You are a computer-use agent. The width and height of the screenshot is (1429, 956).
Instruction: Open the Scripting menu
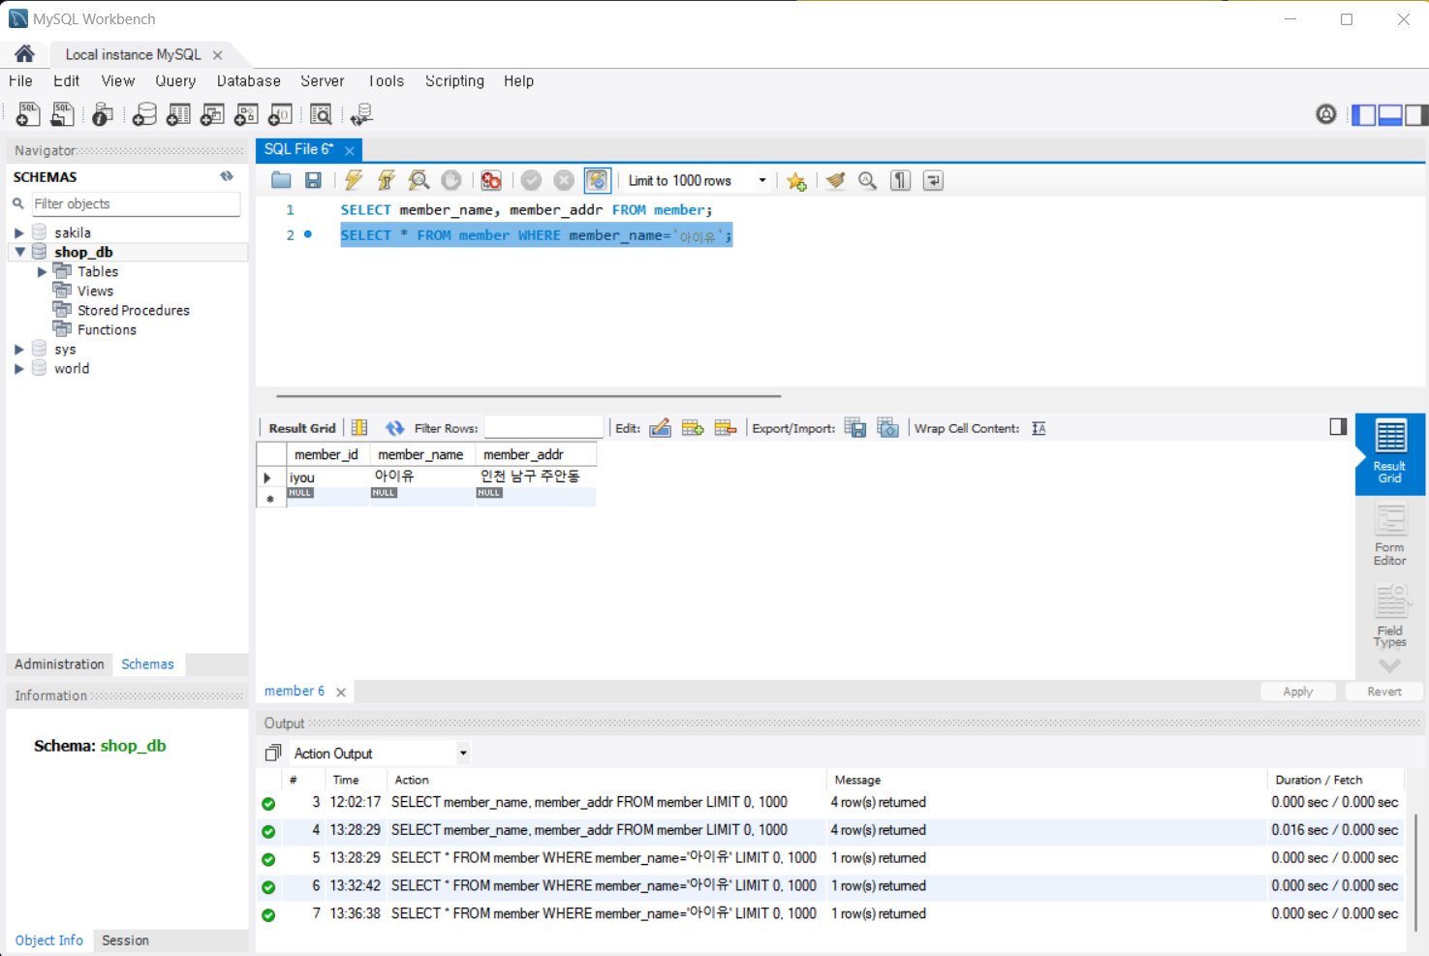click(454, 81)
